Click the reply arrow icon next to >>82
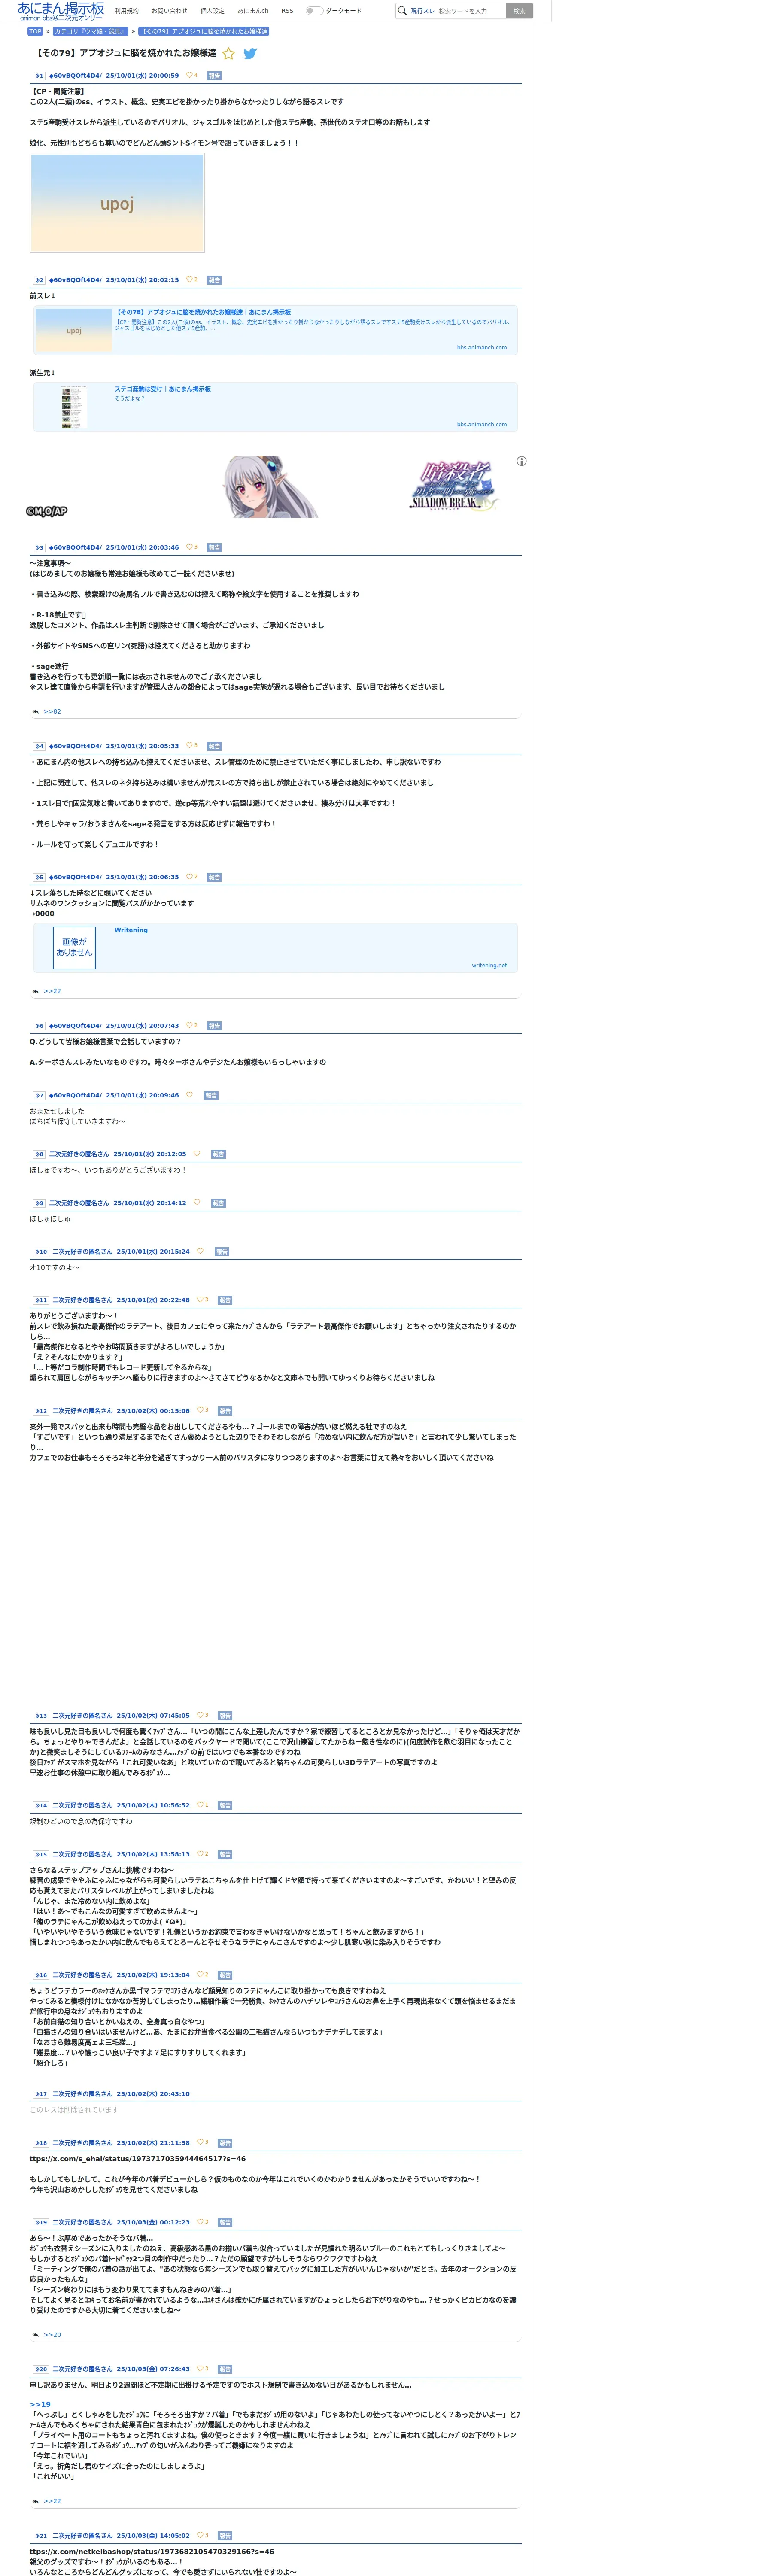778x2576 pixels. (36, 712)
